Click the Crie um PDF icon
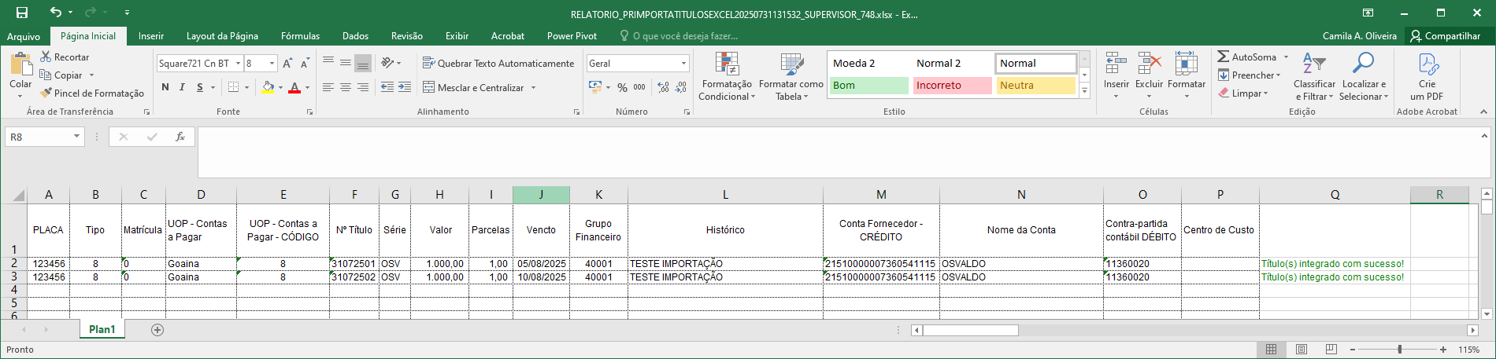Image resolution: width=1496 pixels, height=359 pixels. tap(1427, 64)
